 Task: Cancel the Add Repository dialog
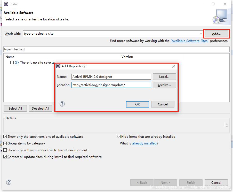[163, 104]
